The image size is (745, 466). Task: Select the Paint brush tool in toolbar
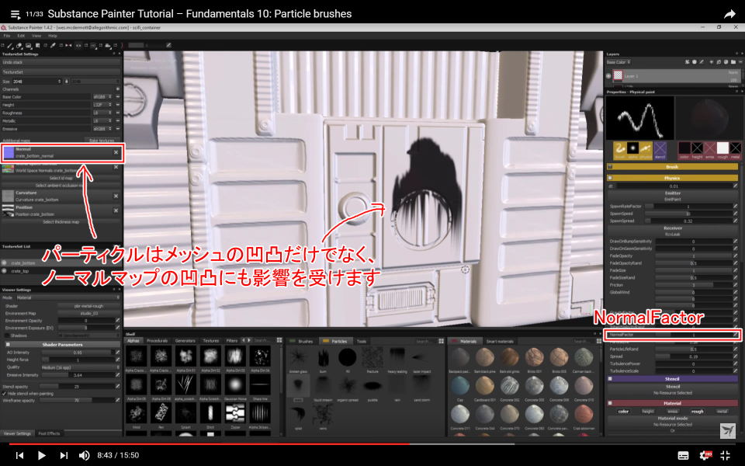10,46
